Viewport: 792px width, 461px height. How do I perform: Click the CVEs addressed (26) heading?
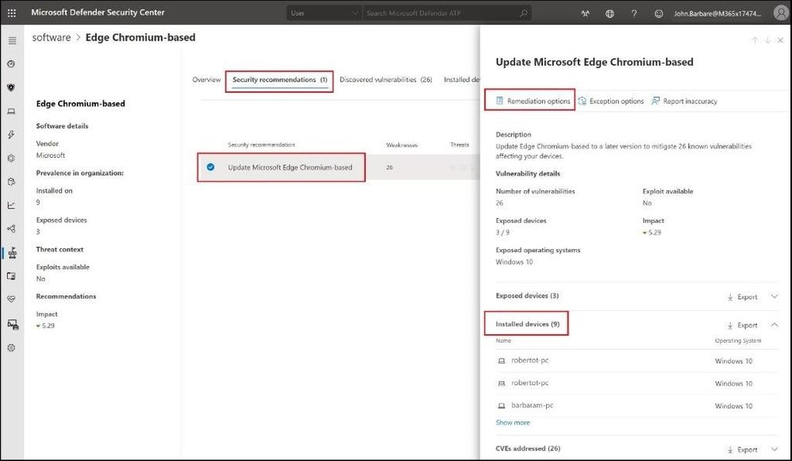(x=528, y=448)
